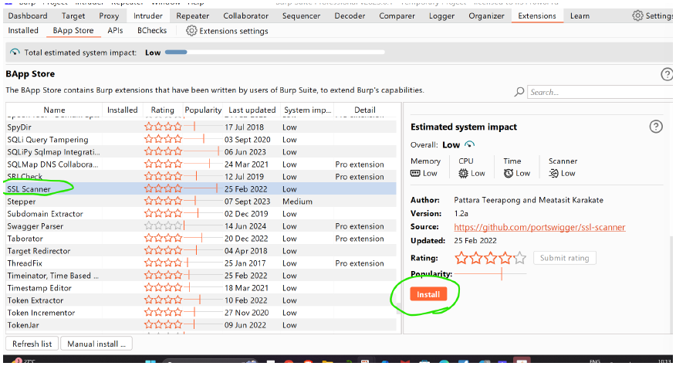Go to the Collaborator tab

pyautogui.click(x=245, y=16)
